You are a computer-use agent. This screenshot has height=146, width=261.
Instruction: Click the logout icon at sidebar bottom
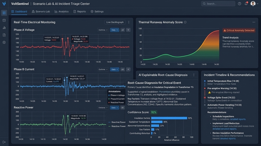tap(4, 142)
